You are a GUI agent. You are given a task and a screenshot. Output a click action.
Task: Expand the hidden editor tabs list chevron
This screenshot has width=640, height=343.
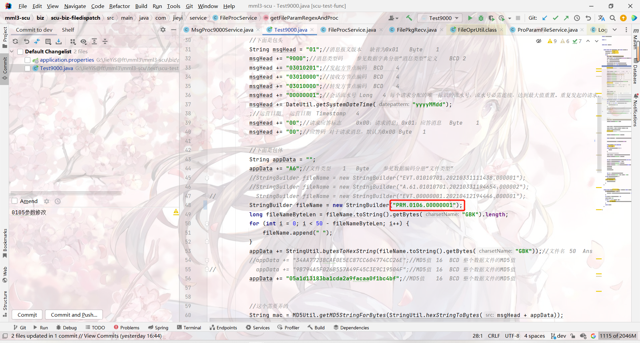click(615, 30)
